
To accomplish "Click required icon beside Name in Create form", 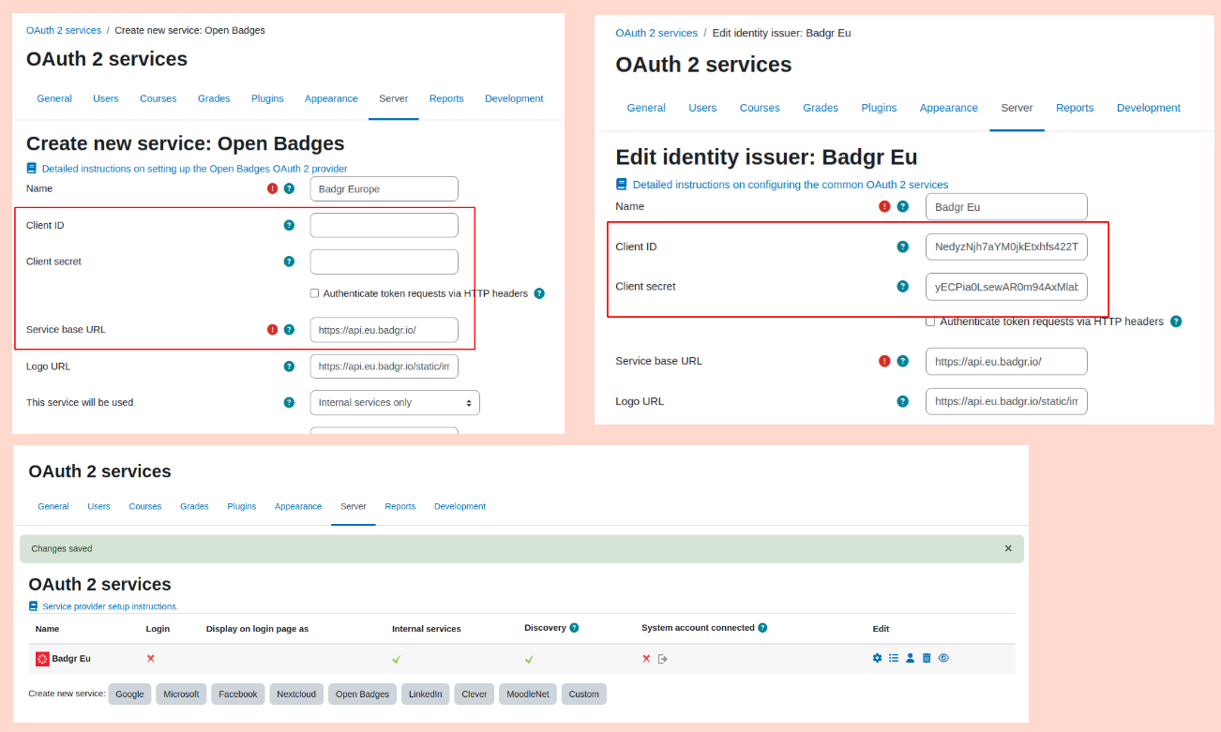I will pos(273,188).
